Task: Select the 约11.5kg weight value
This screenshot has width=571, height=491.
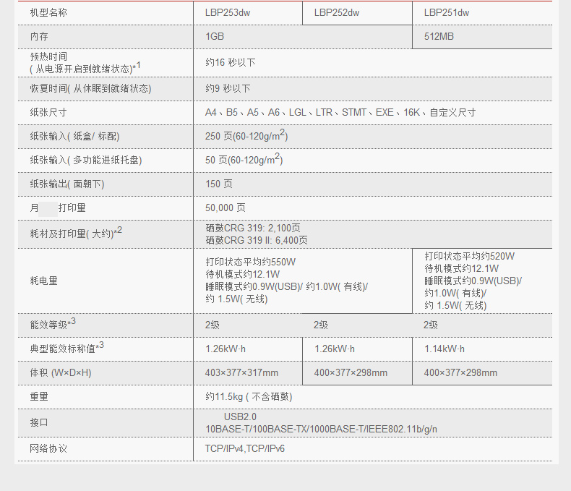Action: (249, 397)
